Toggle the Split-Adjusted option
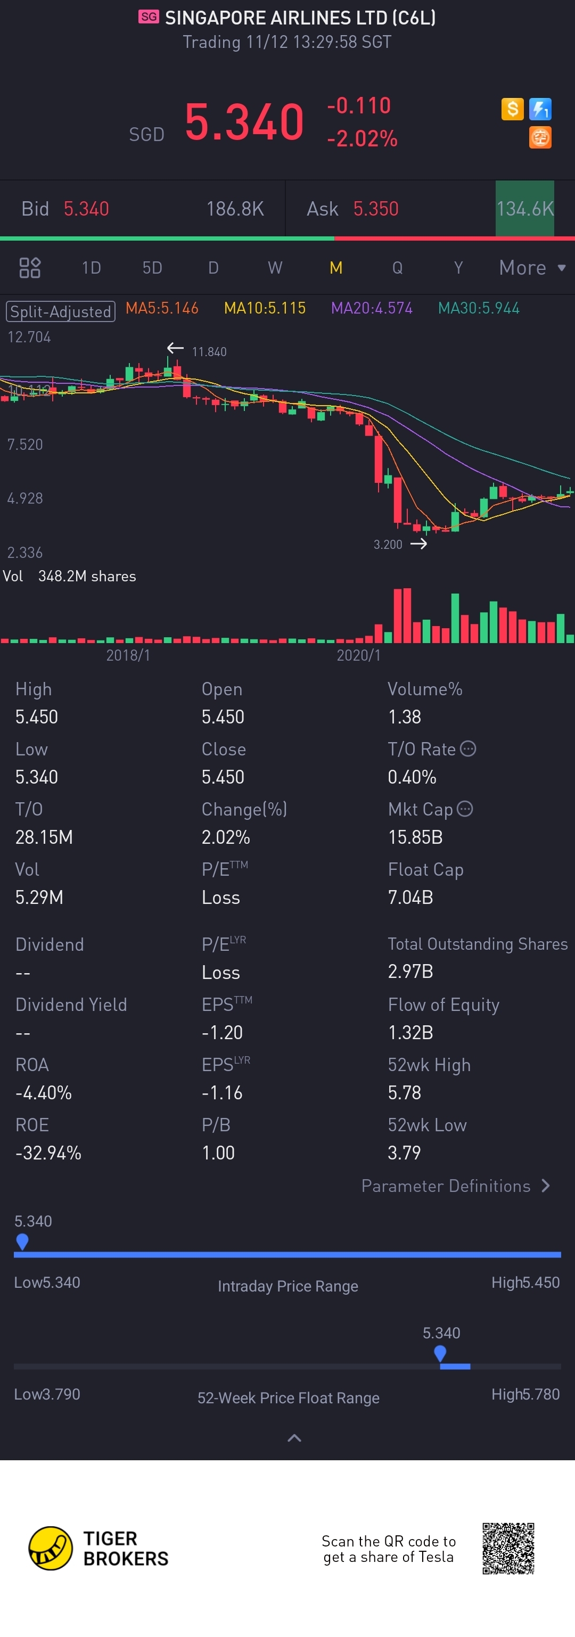 (60, 311)
